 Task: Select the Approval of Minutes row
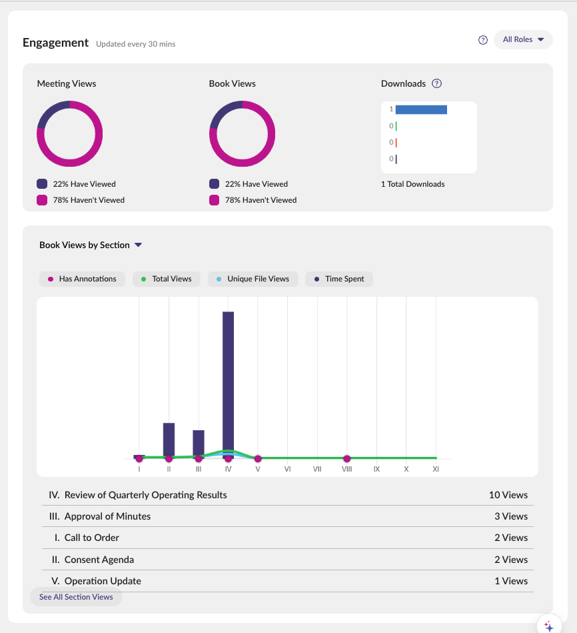[x=288, y=516]
